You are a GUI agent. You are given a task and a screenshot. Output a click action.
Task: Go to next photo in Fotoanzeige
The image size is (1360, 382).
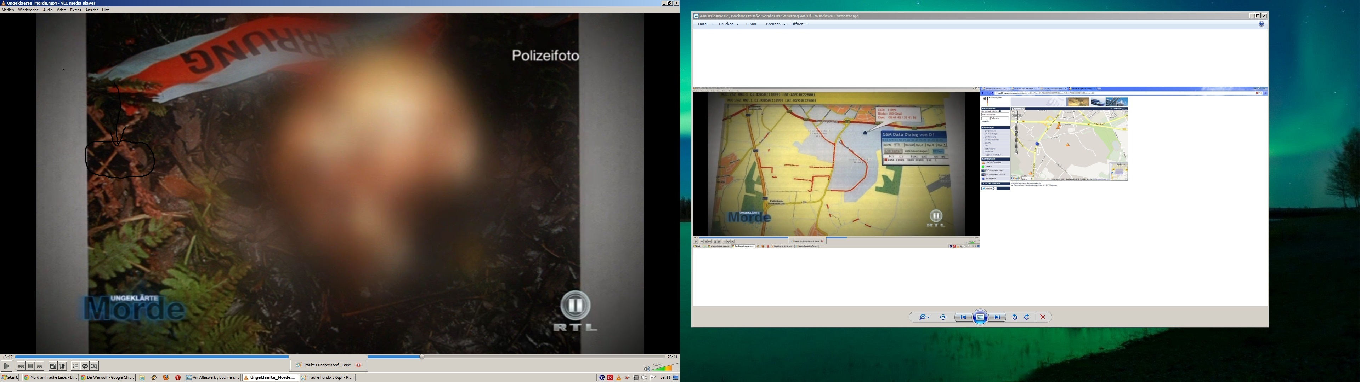click(x=997, y=317)
